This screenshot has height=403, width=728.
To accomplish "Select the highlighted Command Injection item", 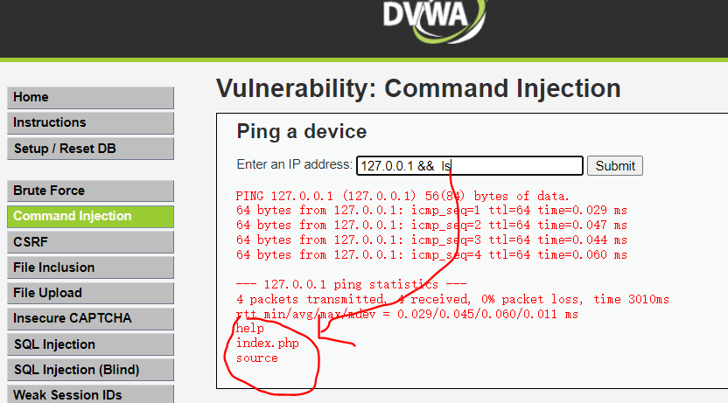I will pos(90,216).
